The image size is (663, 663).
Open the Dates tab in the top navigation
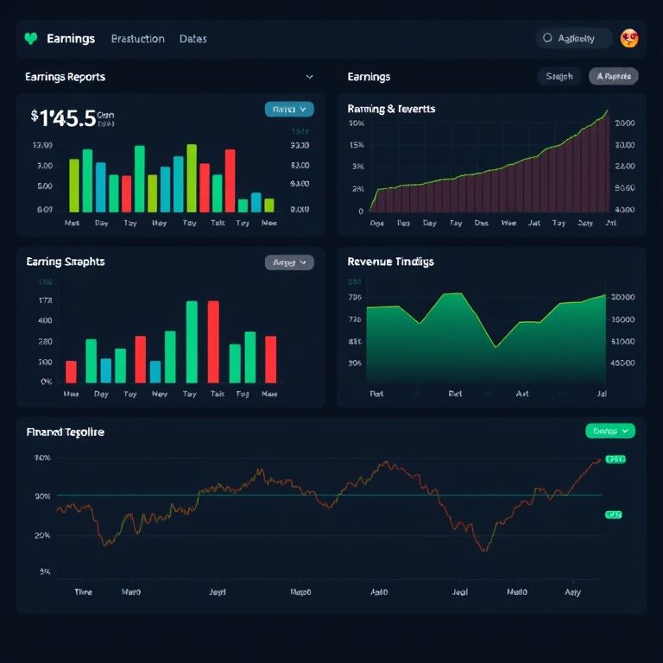[193, 39]
